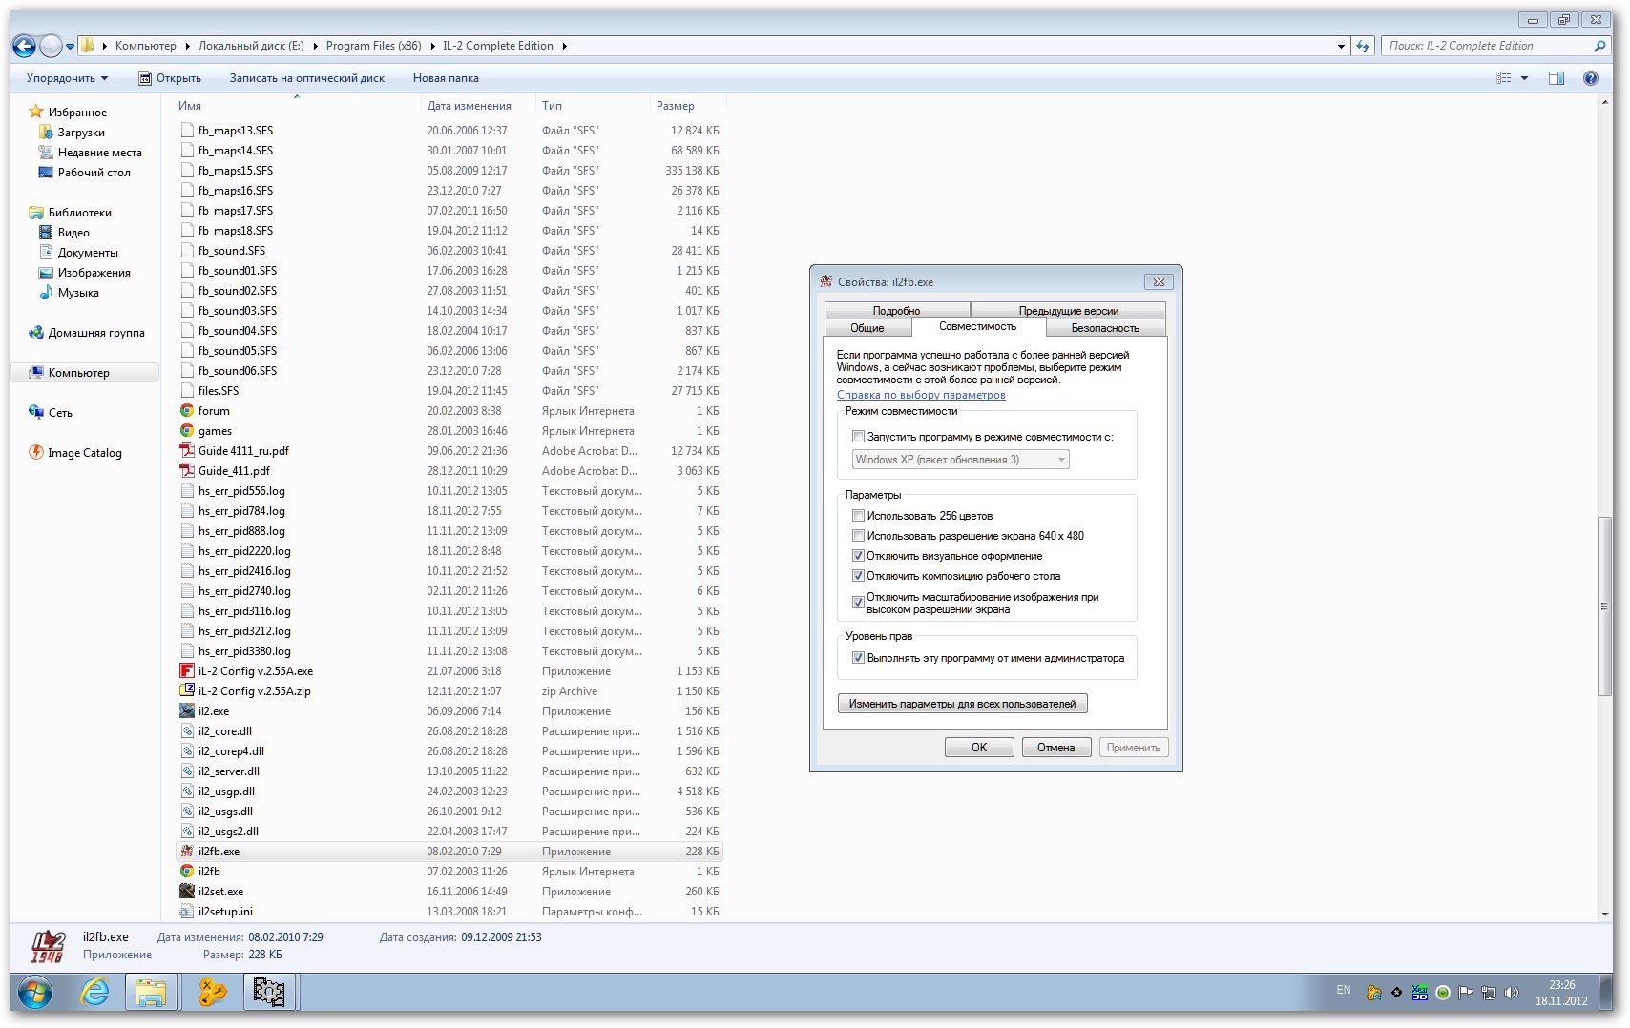Select the file fb_maps15.SFS
Image resolution: width=1630 pixels, height=1028 pixels.
point(449,171)
